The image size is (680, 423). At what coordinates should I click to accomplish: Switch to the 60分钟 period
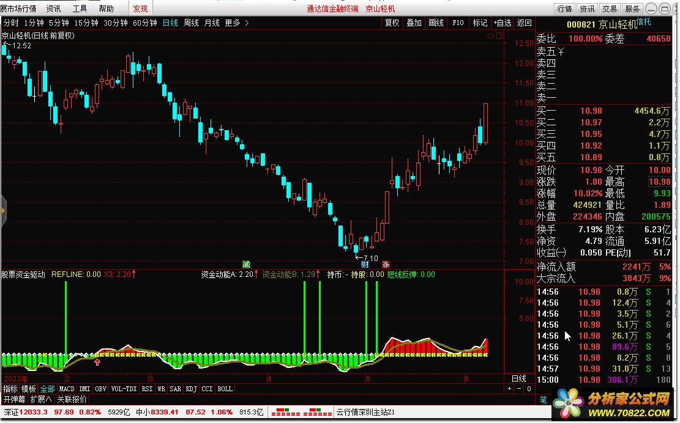(x=145, y=23)
